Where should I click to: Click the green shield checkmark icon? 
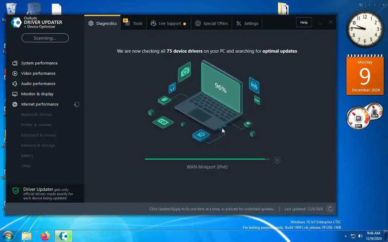pos(16,191)
